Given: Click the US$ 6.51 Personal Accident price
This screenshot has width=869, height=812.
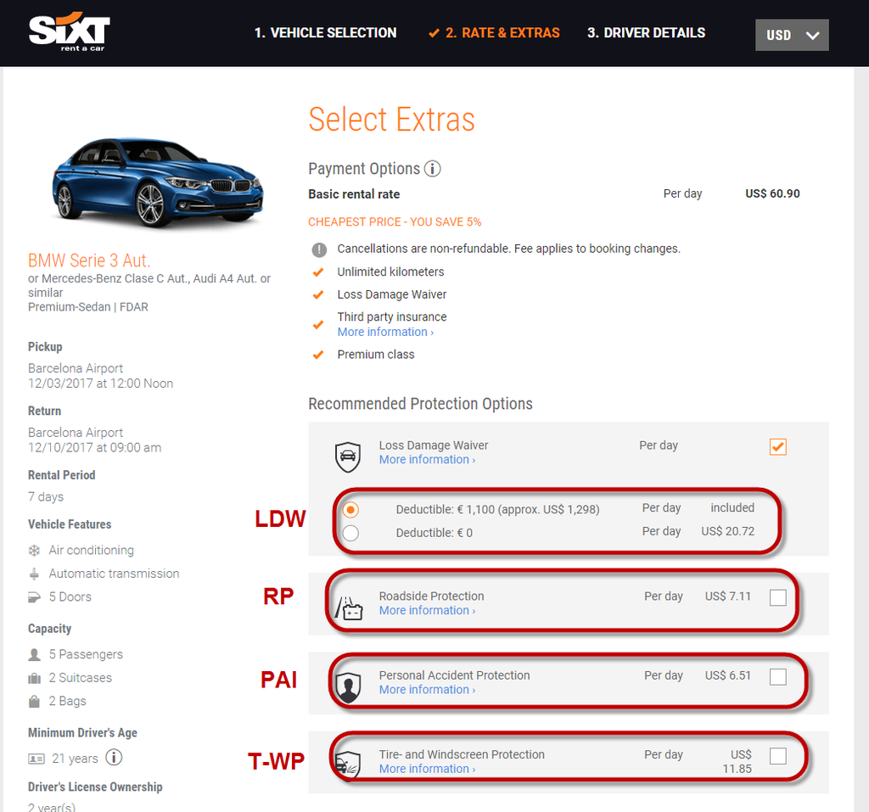Looking at the screenshot, I should coord(727,675).
